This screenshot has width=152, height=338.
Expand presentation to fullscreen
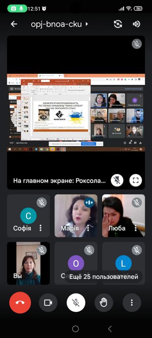[x=136, y=180]
